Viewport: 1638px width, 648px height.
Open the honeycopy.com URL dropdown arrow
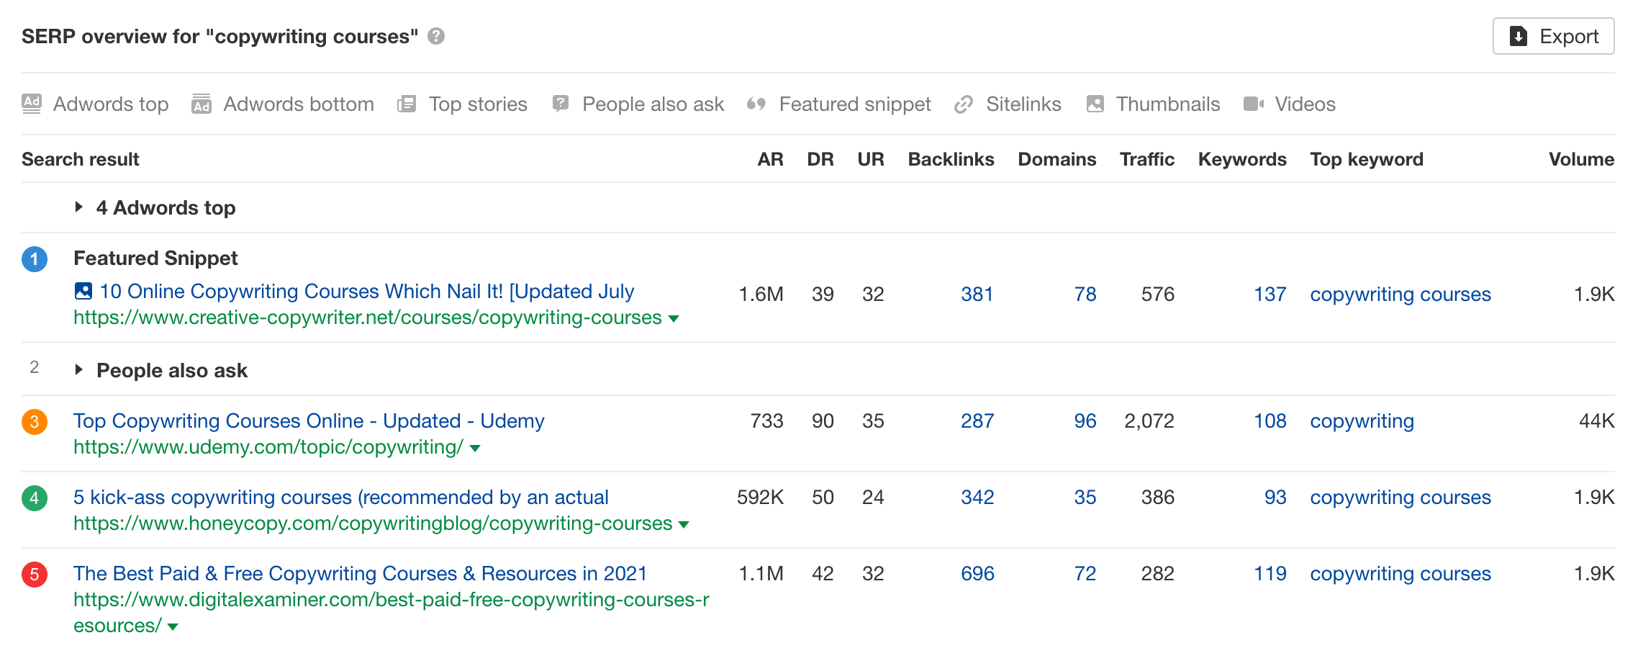click(684, 525)
